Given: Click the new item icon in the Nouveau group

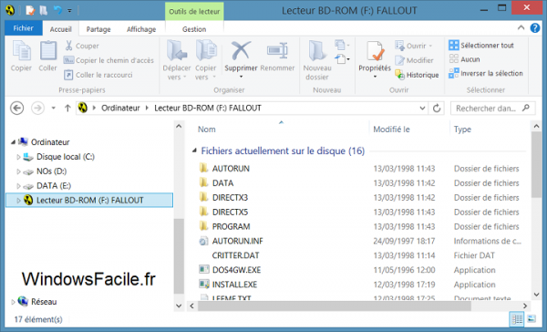Looking at the screenshot, I should point(342,45).
